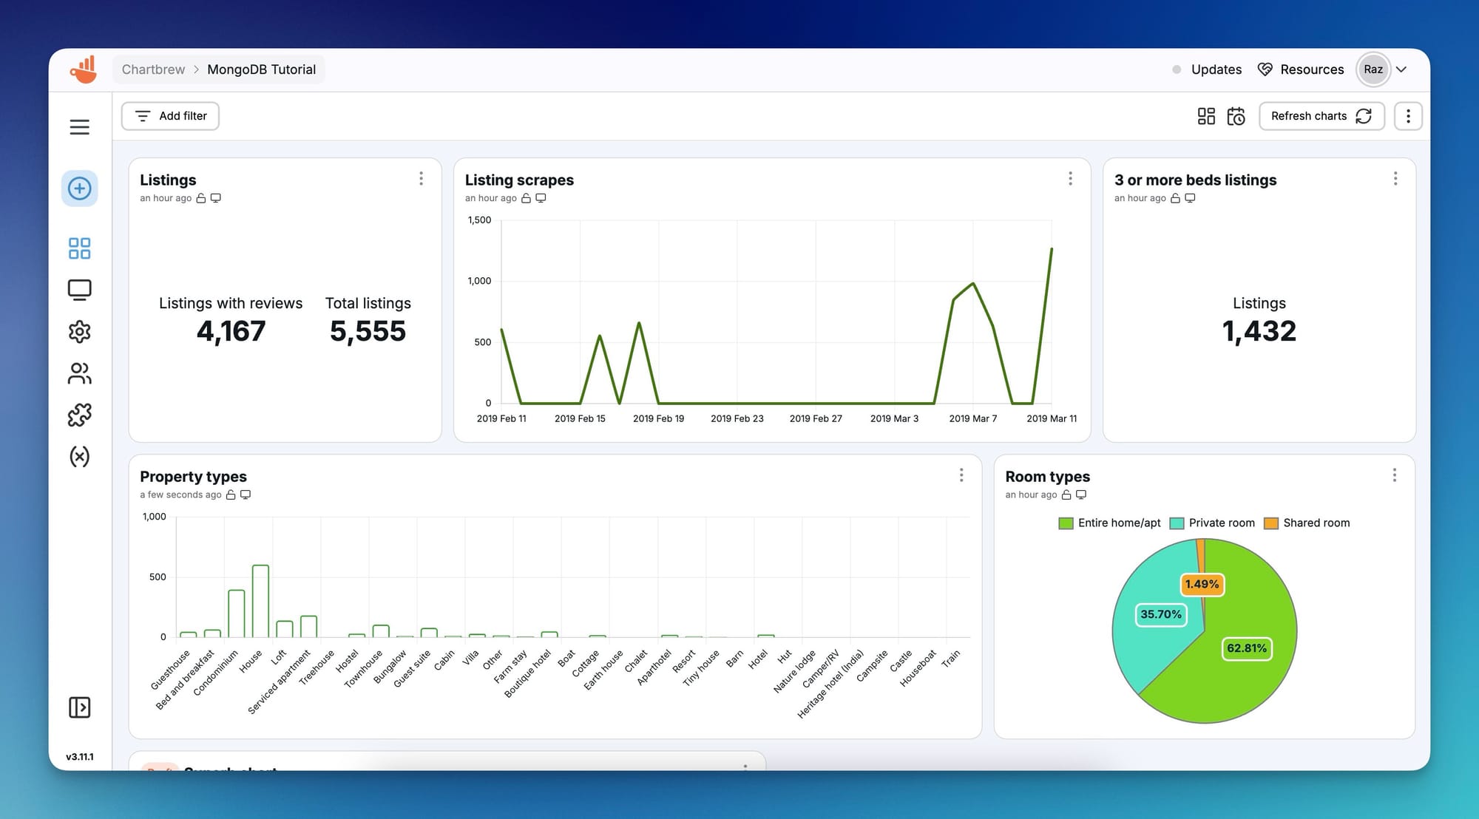Click Updates in the top bar
This screenshot has height=819, width=1479.
1215,69
